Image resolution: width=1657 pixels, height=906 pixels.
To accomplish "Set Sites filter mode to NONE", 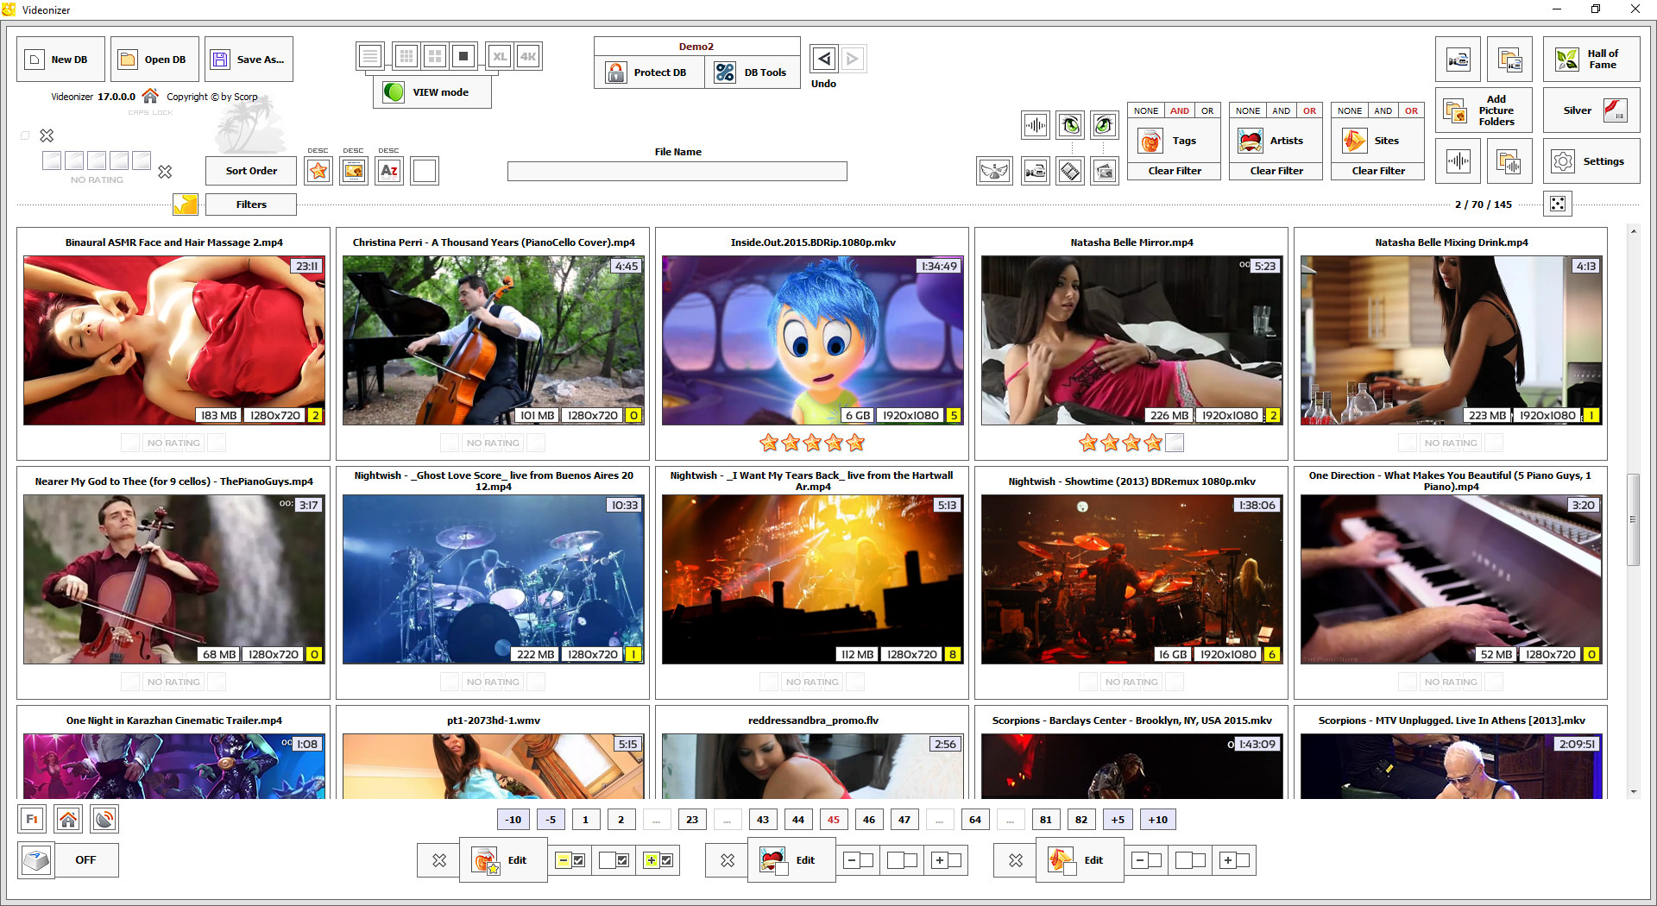I will point(1350,110).
